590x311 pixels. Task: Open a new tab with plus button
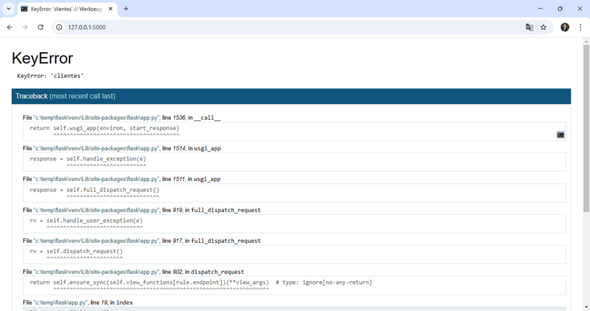(x=126, y=9)
